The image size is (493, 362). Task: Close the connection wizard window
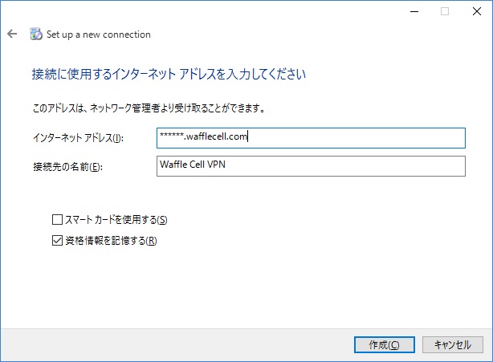[477, 11]
